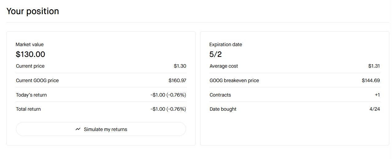Image resolution: width=392 pixels, height=159 pixels.
Task: Click the $1.31 average cost value
Action: tap(374, 66)
